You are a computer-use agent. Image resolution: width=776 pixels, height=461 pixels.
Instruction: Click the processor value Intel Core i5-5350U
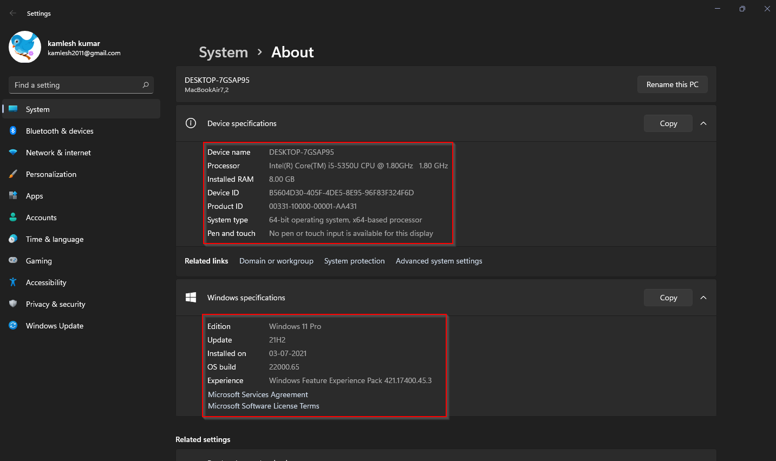pyautogui.click(x=358, y=166)
